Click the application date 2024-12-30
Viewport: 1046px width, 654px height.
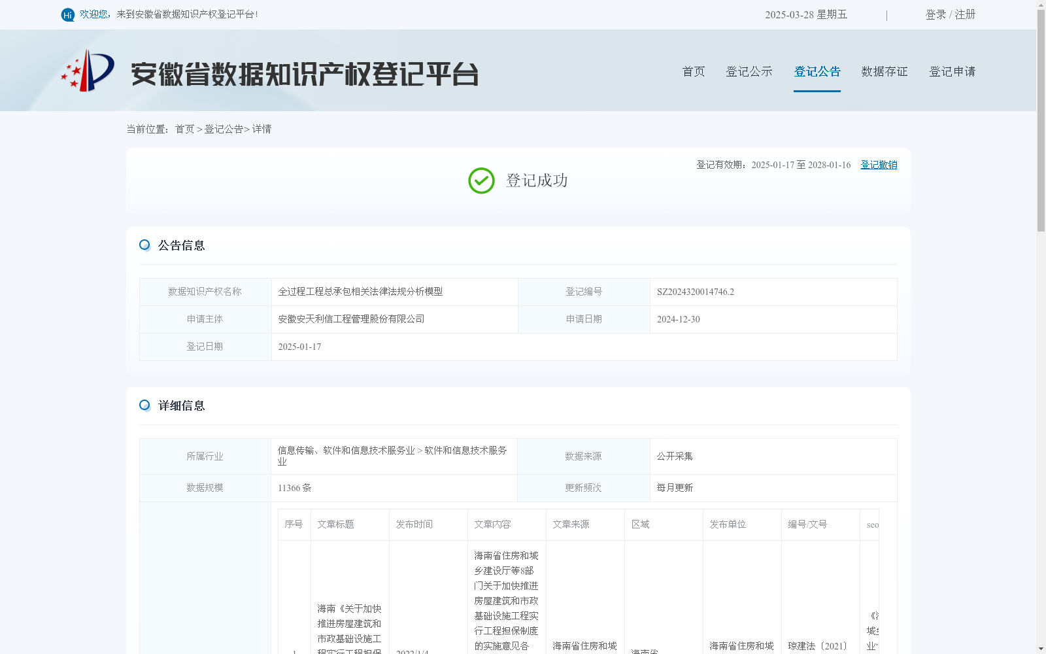[679, 319]
